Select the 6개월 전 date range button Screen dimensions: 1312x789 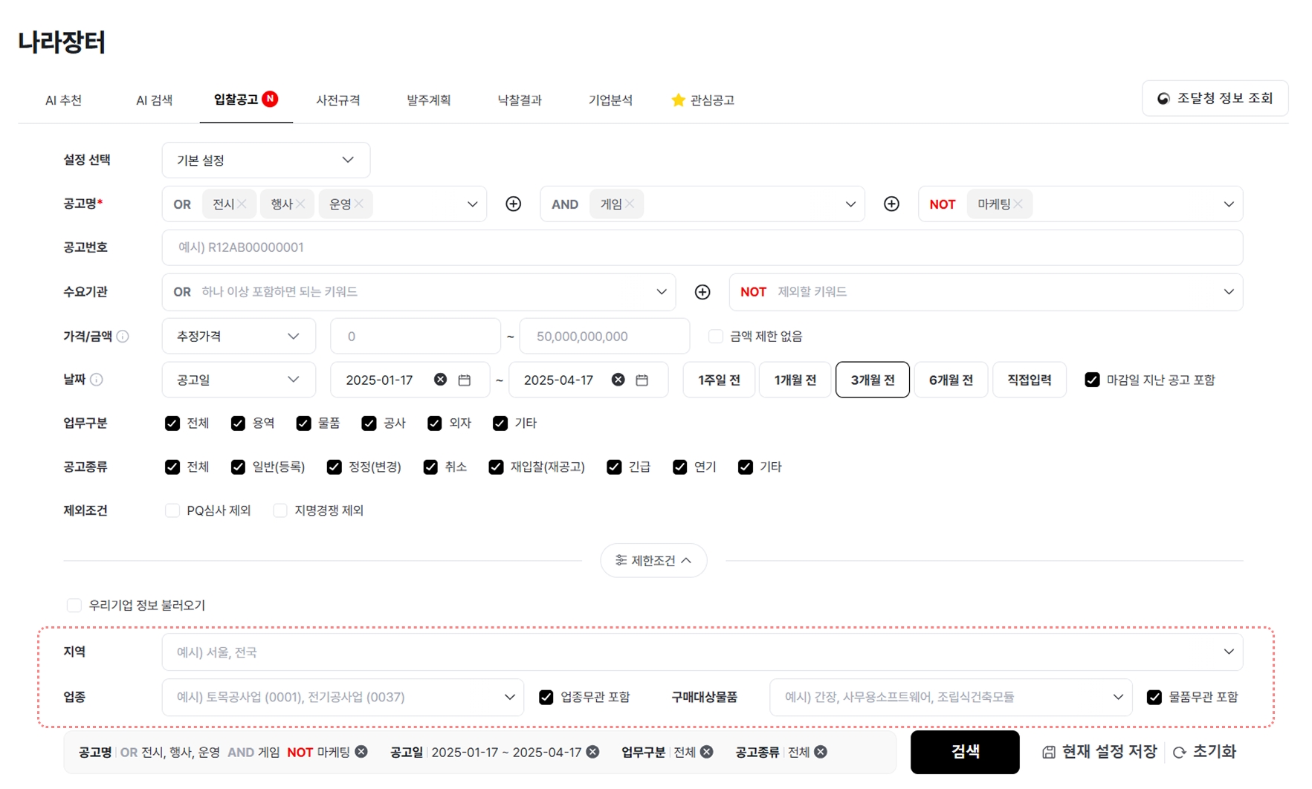coord(950,380)
